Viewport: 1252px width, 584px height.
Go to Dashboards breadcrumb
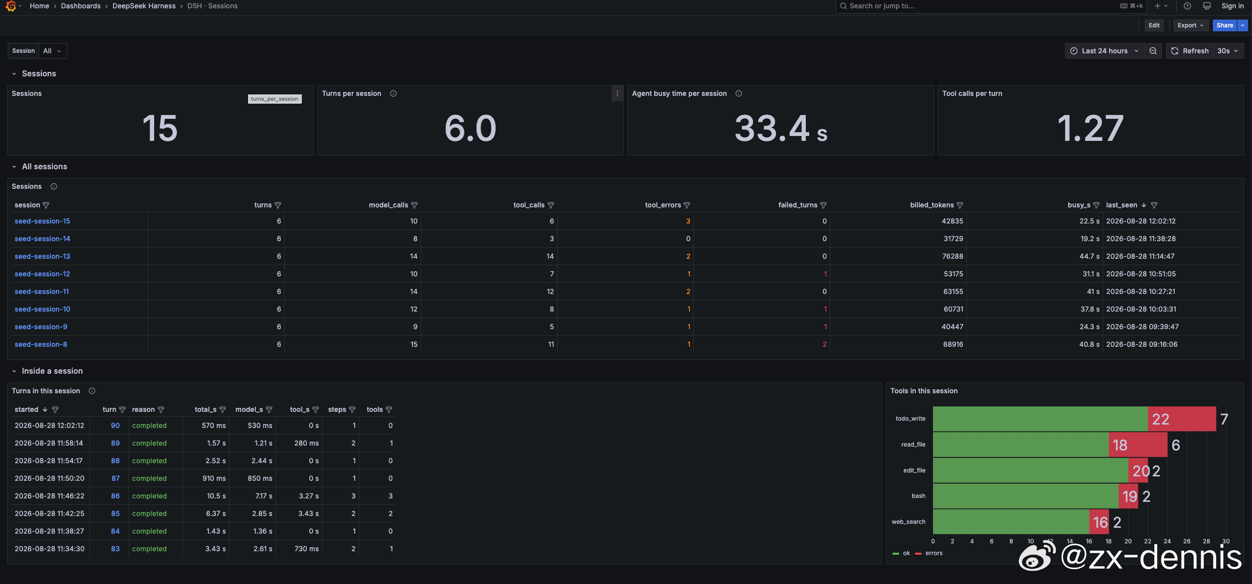point(81,6)
